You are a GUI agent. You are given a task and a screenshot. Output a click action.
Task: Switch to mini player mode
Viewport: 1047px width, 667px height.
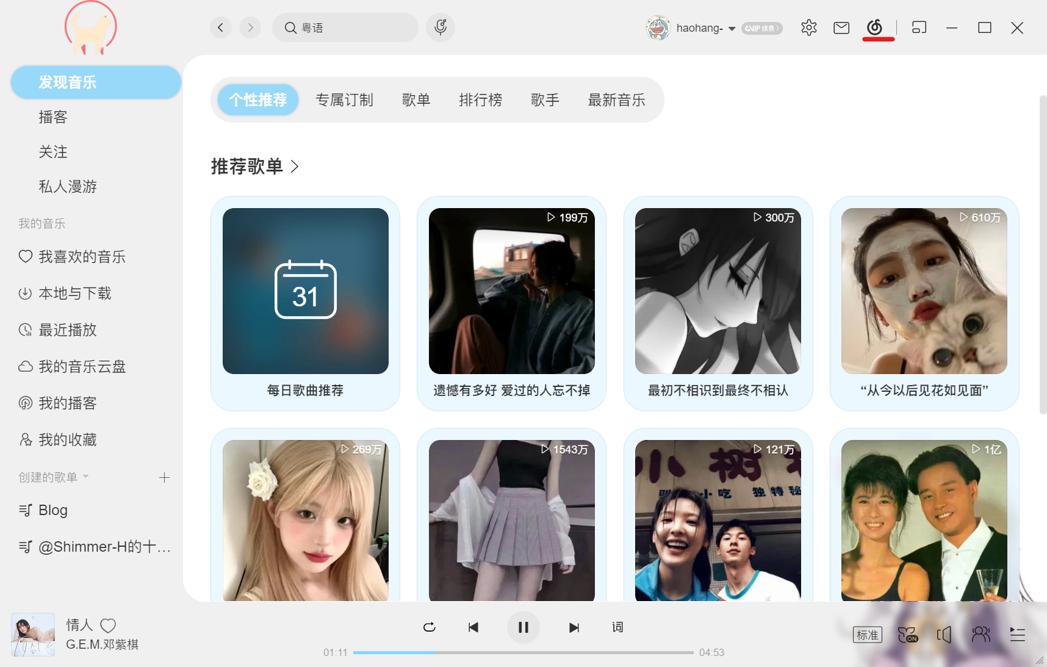919,27
